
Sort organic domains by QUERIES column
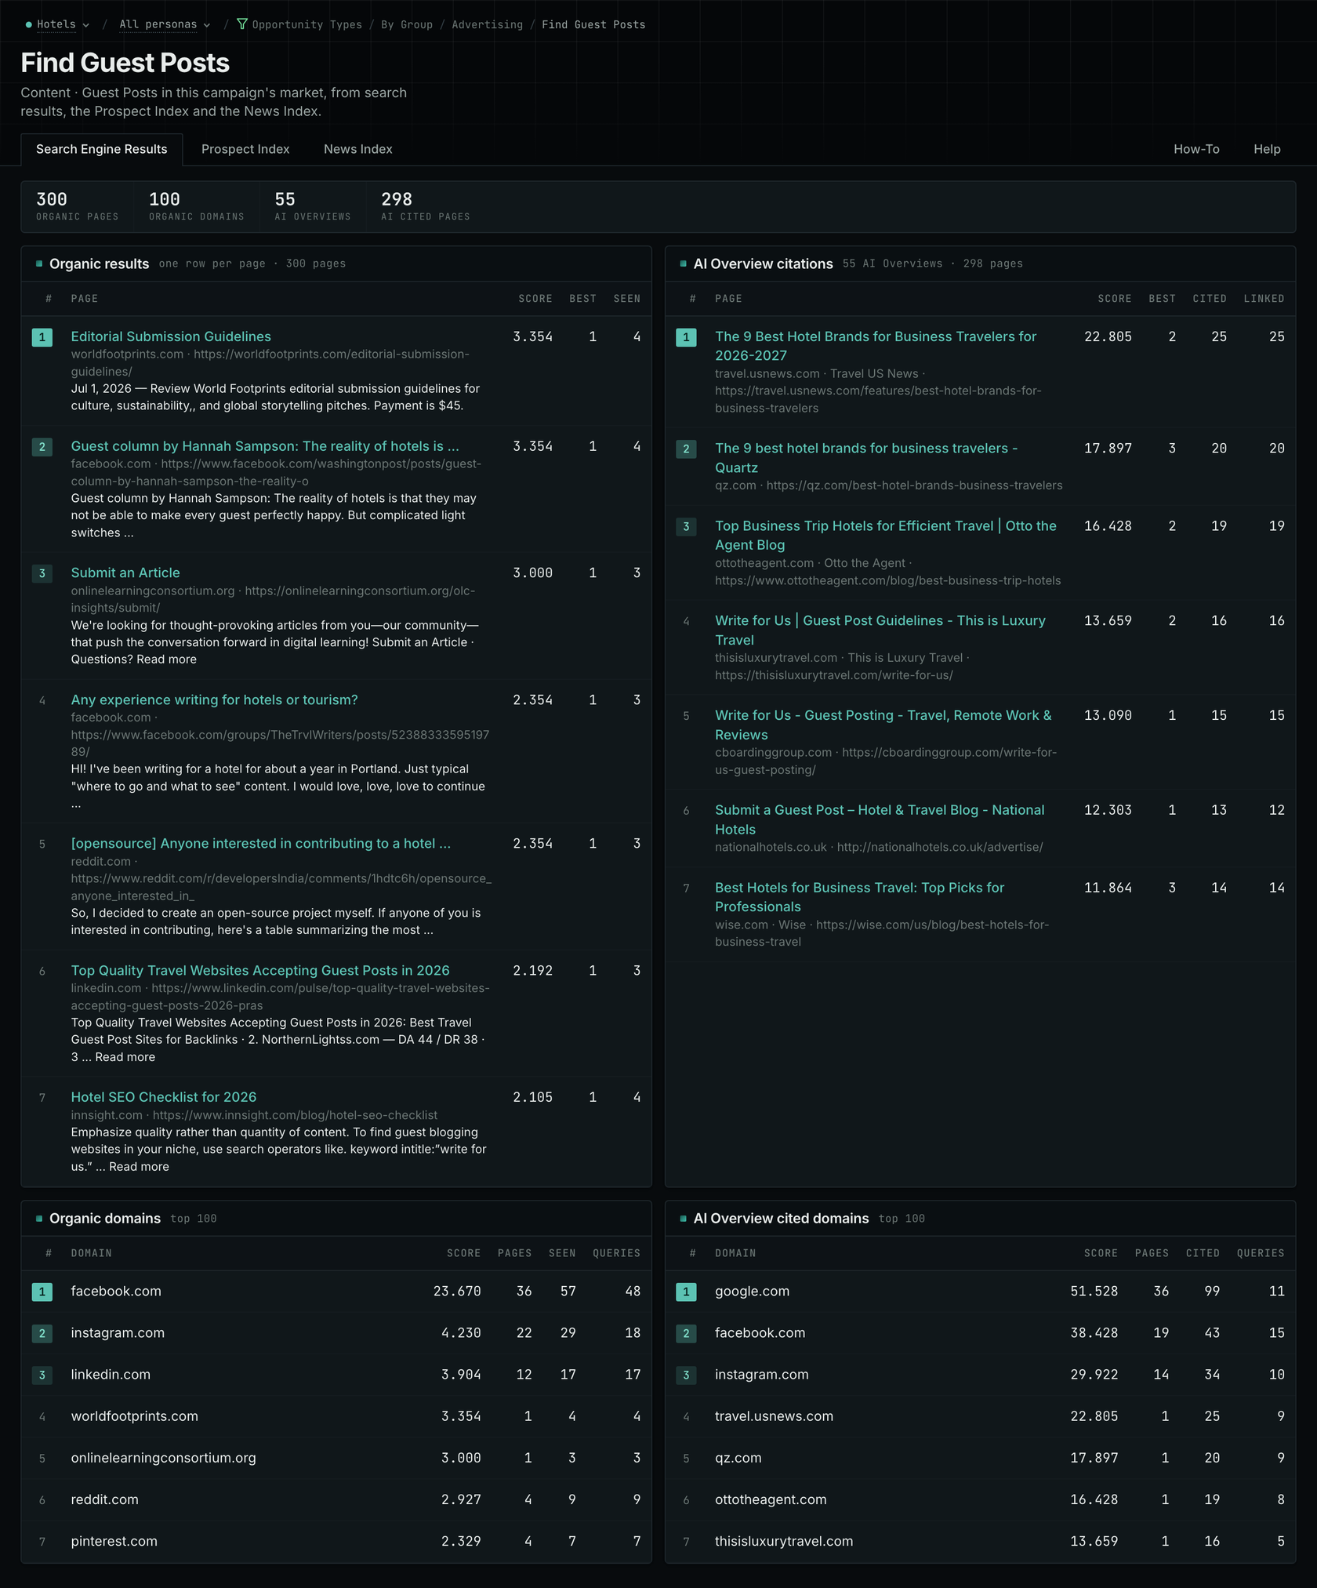click(616, 1253)
